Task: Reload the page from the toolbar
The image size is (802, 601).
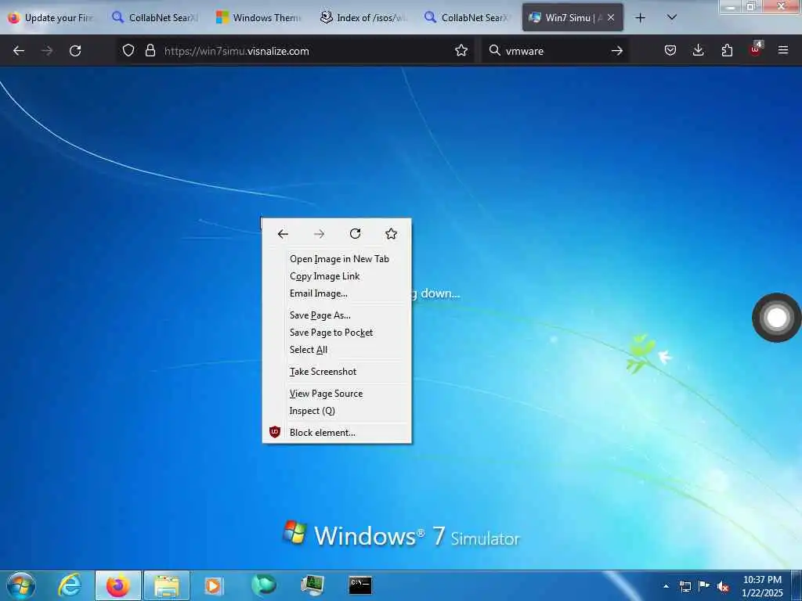Action: [75, 51]
